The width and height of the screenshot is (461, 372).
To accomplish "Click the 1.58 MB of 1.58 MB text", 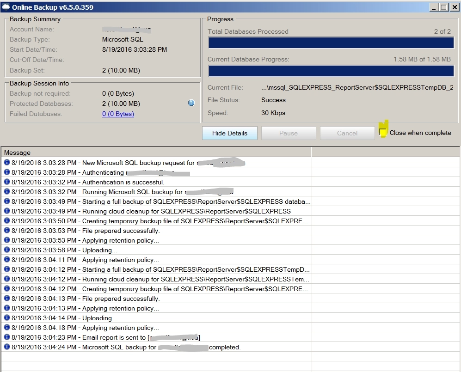I will (422, 59).
